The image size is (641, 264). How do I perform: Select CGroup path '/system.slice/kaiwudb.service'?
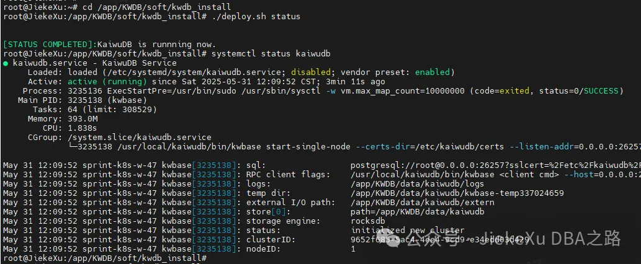pos(140,138)
